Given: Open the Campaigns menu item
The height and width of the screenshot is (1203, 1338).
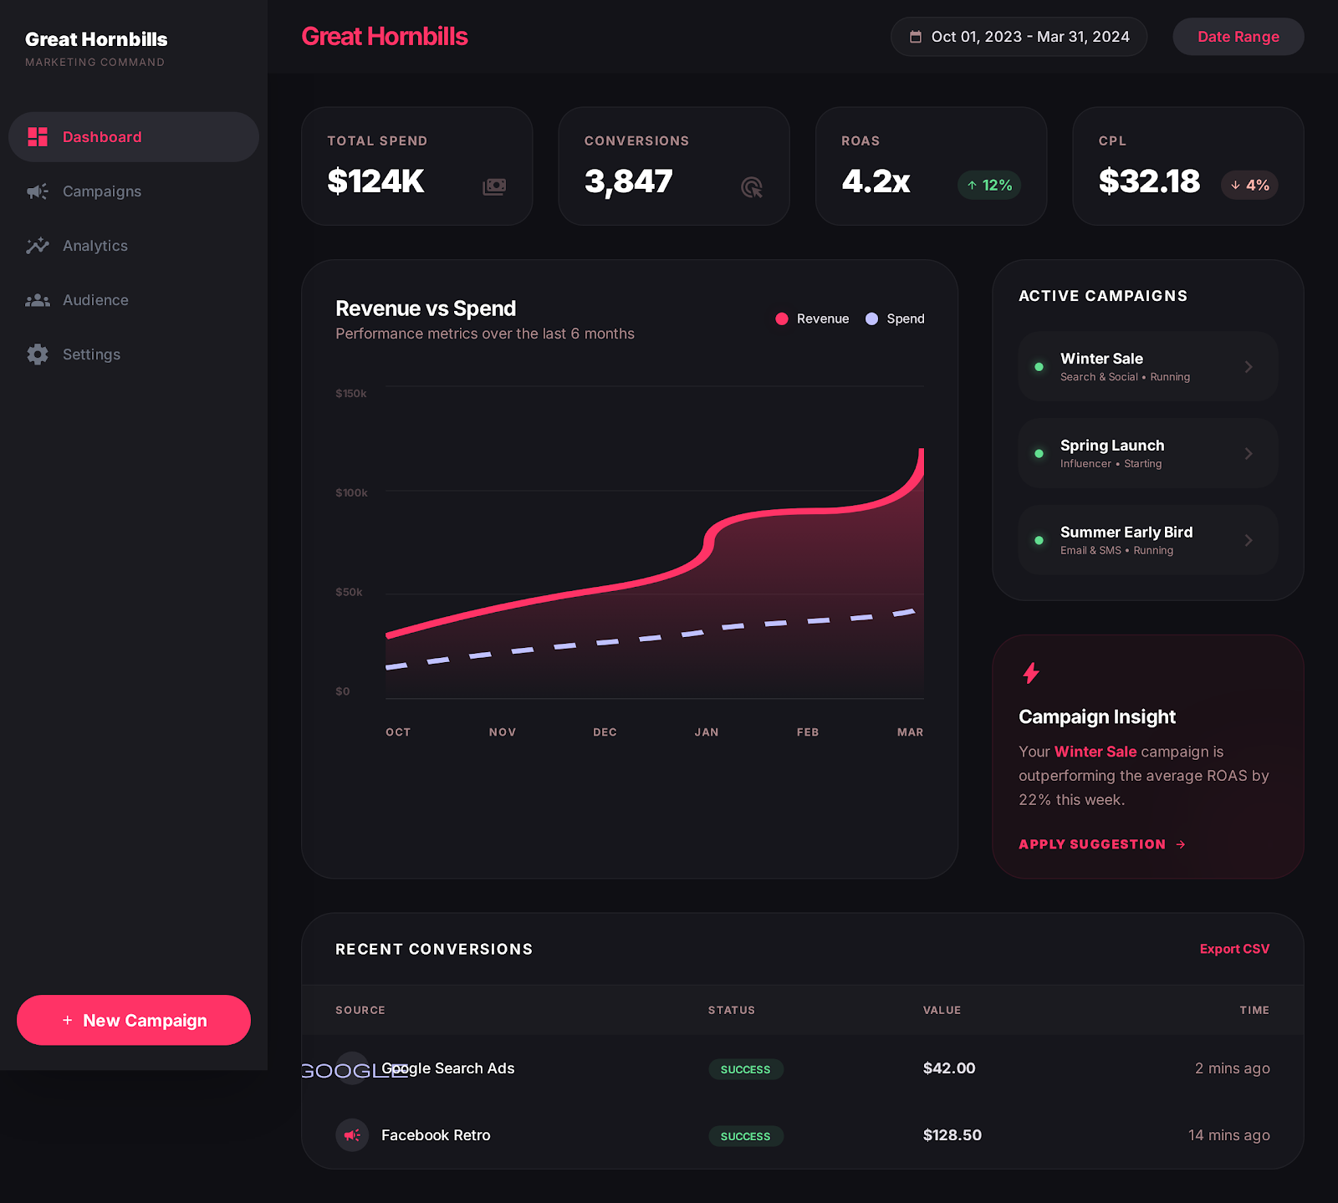Looking at the screenshot, I should pos(134,191).
